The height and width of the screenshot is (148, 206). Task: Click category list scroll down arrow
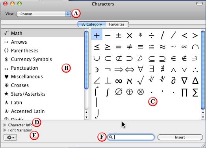pyautogui.click(x=86, y=117)
